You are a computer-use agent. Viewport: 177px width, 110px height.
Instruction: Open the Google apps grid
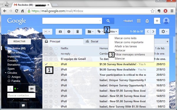139,21
